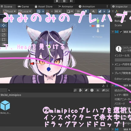The image size is (131, 131).
Task: Click the インストール先 object field
Action: pyautogui.click(x=123, y=60)
